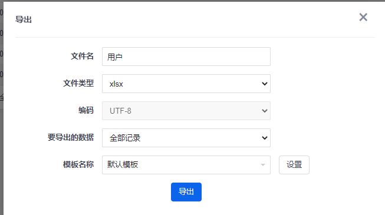The height and width of the screenshot is (215, 385).
Task: Click the 文件名 input containing 用户
Action: point(186,57)
